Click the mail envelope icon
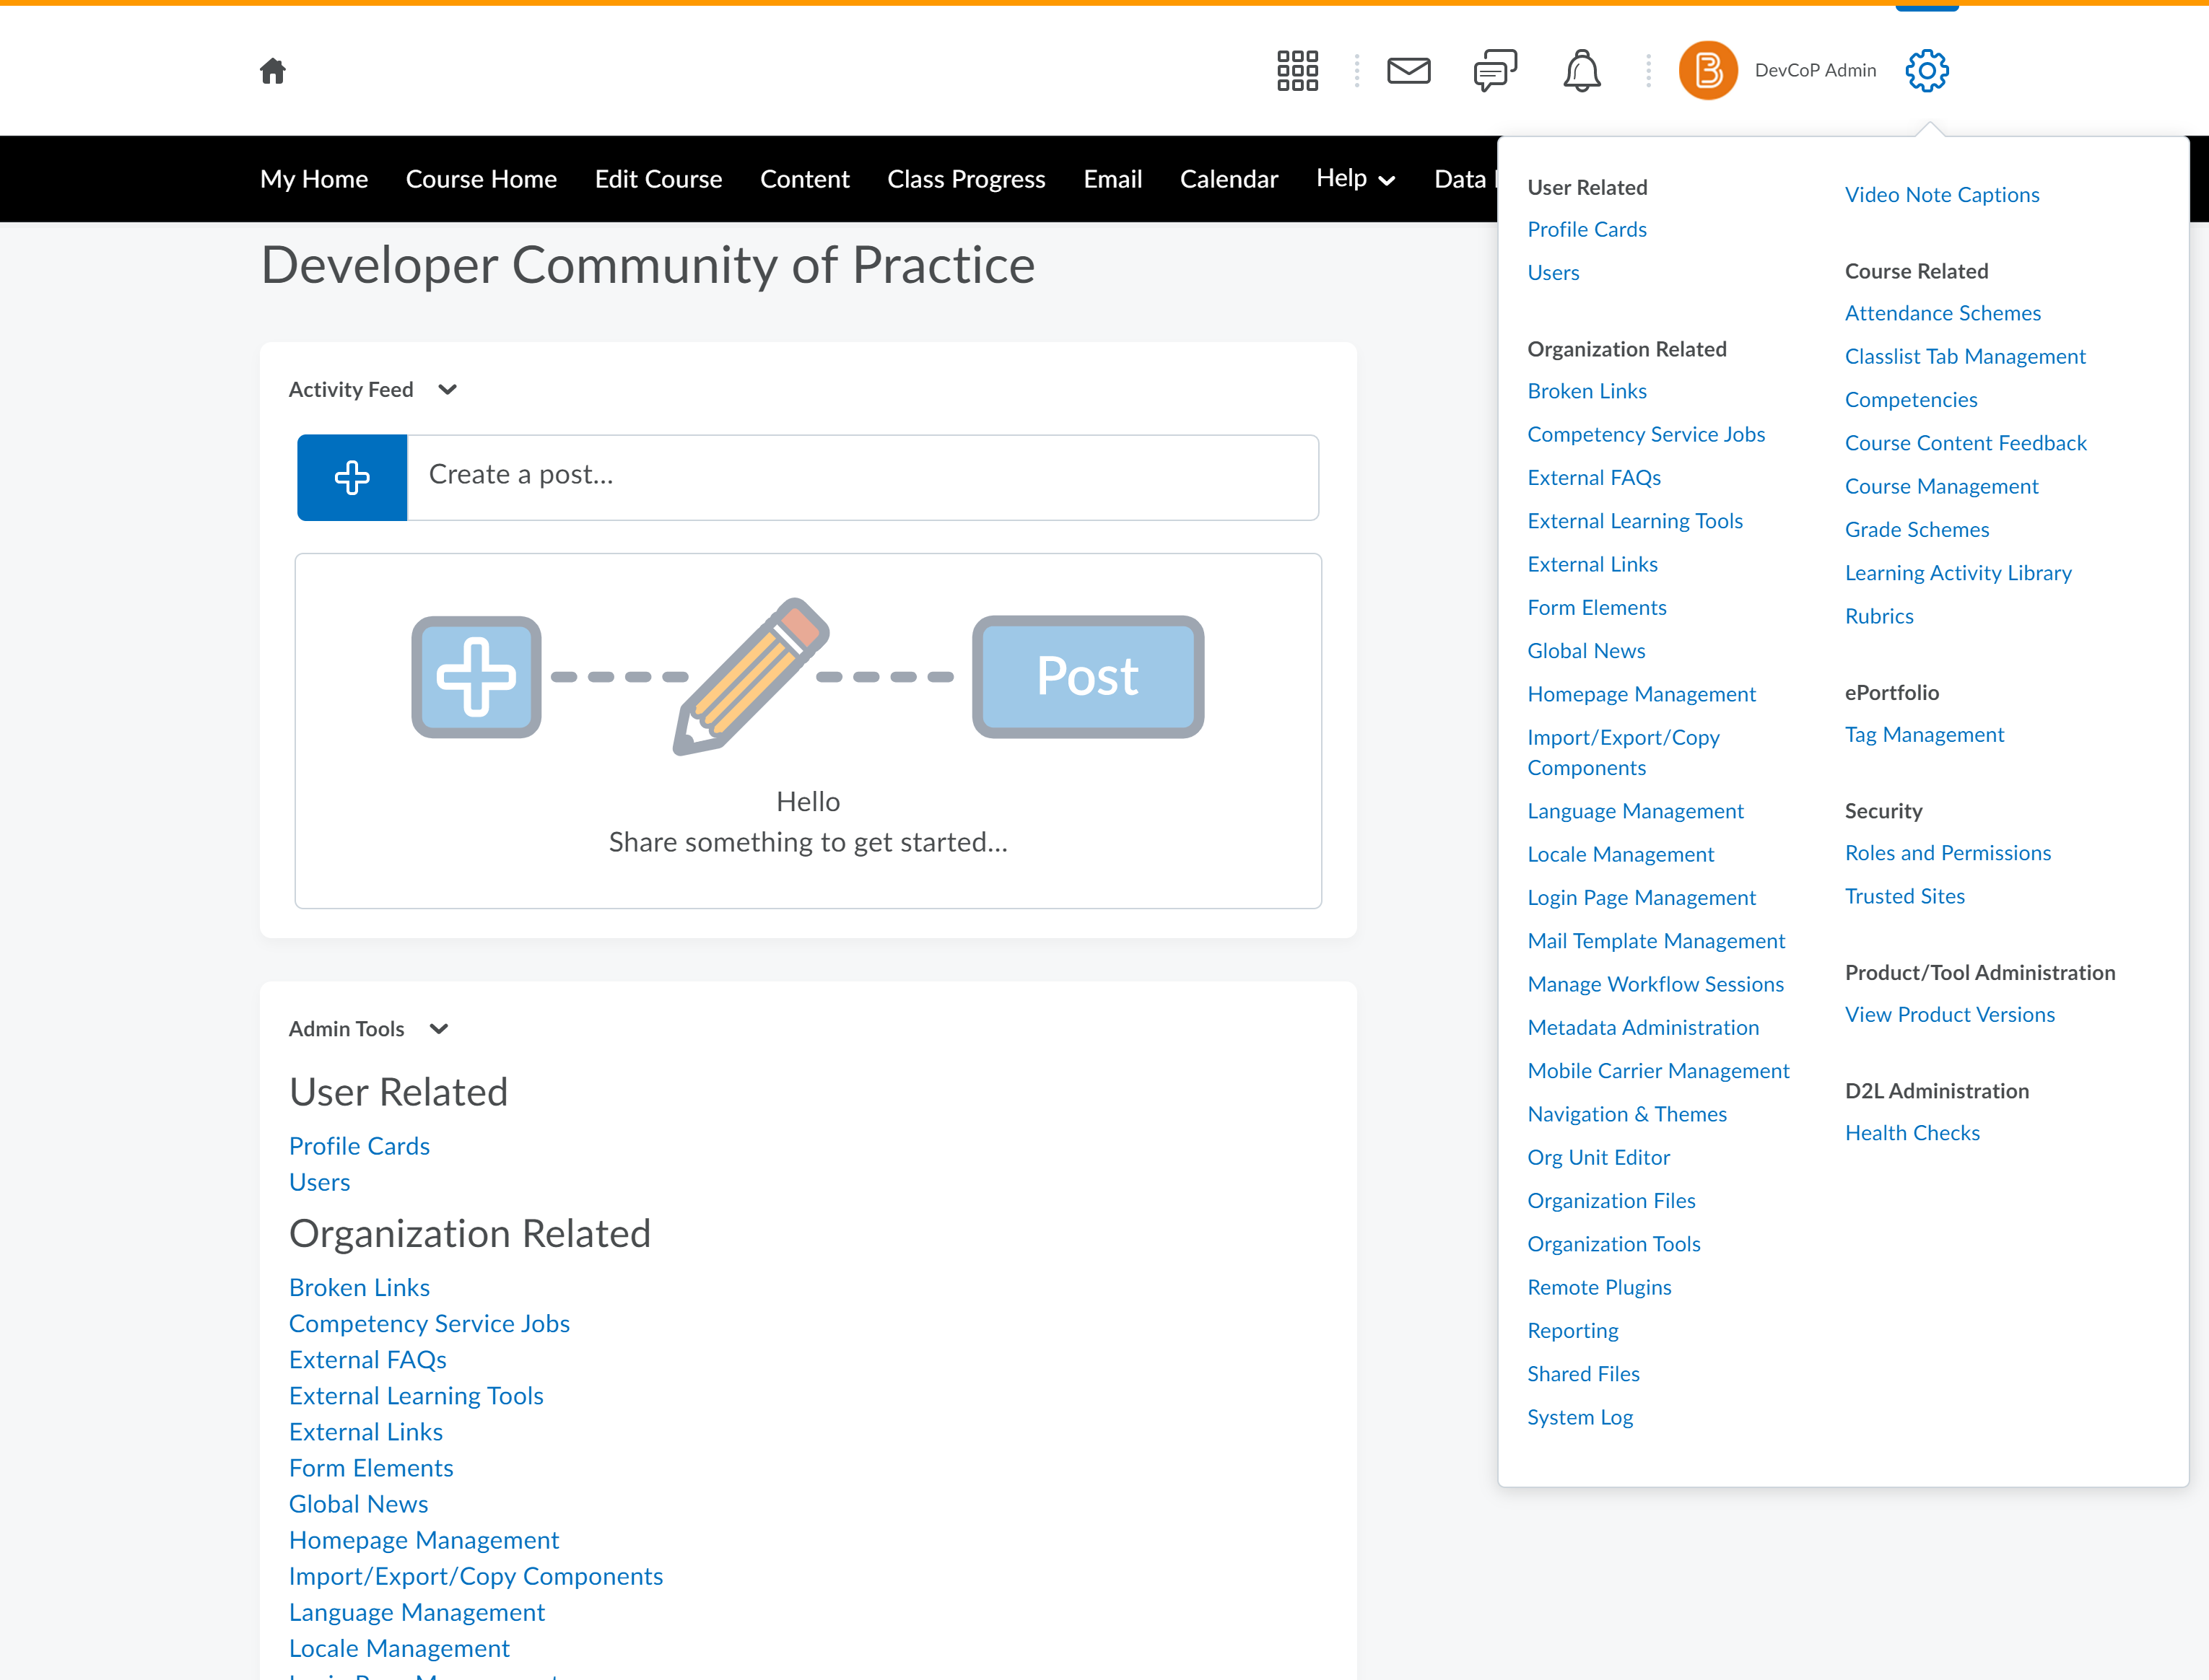The width and height of the screenshot is (2209, 1680). click(x=1407, y=71)
